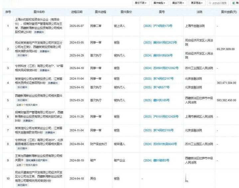The width and height of the screenshot is (239, 188).
Task: Click the 民事案件 tag in row 1
Action: (39, 32)
